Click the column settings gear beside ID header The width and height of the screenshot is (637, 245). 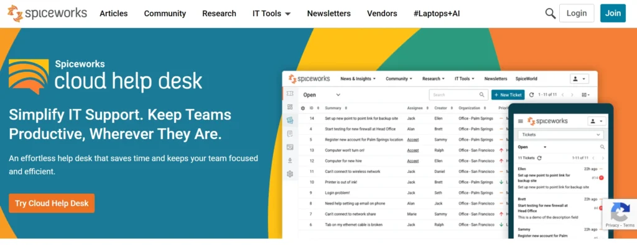303,108
